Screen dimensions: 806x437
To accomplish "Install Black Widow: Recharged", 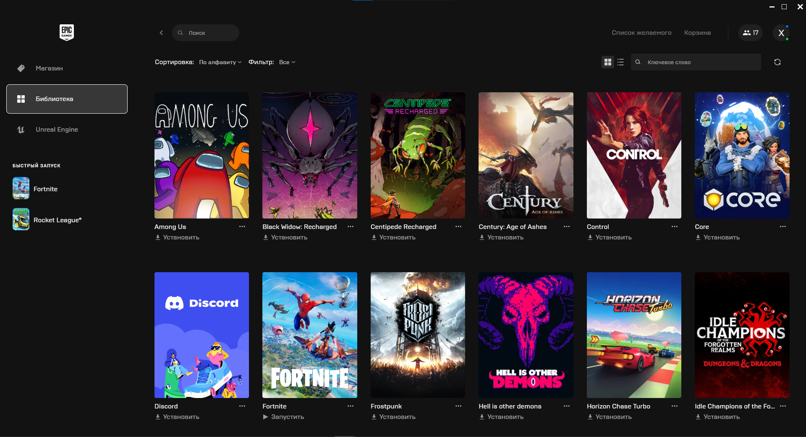I will [x=285, y=237].
